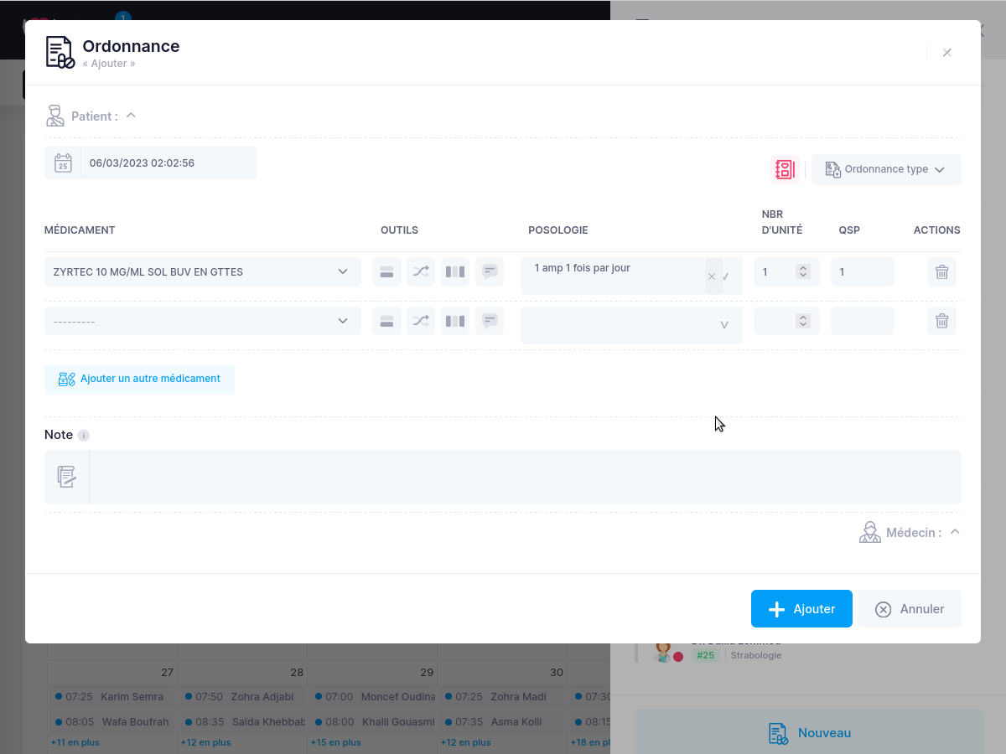Delete the empty second medication row
Image resolution: width=1006 pixels, height=754 pixels.
point(941,321)
